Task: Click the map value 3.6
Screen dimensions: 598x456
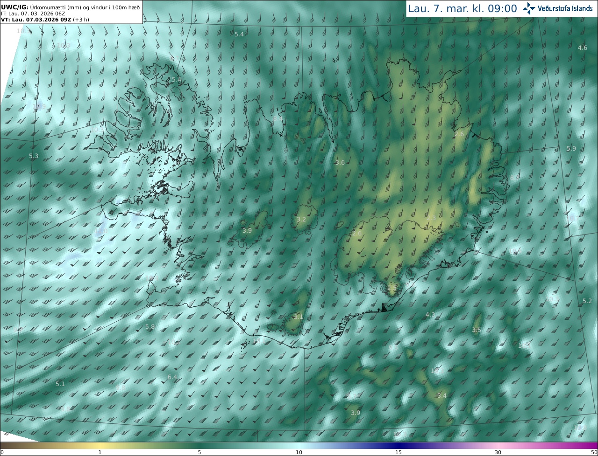Action: pyautogui.click(x=340, y=163)
